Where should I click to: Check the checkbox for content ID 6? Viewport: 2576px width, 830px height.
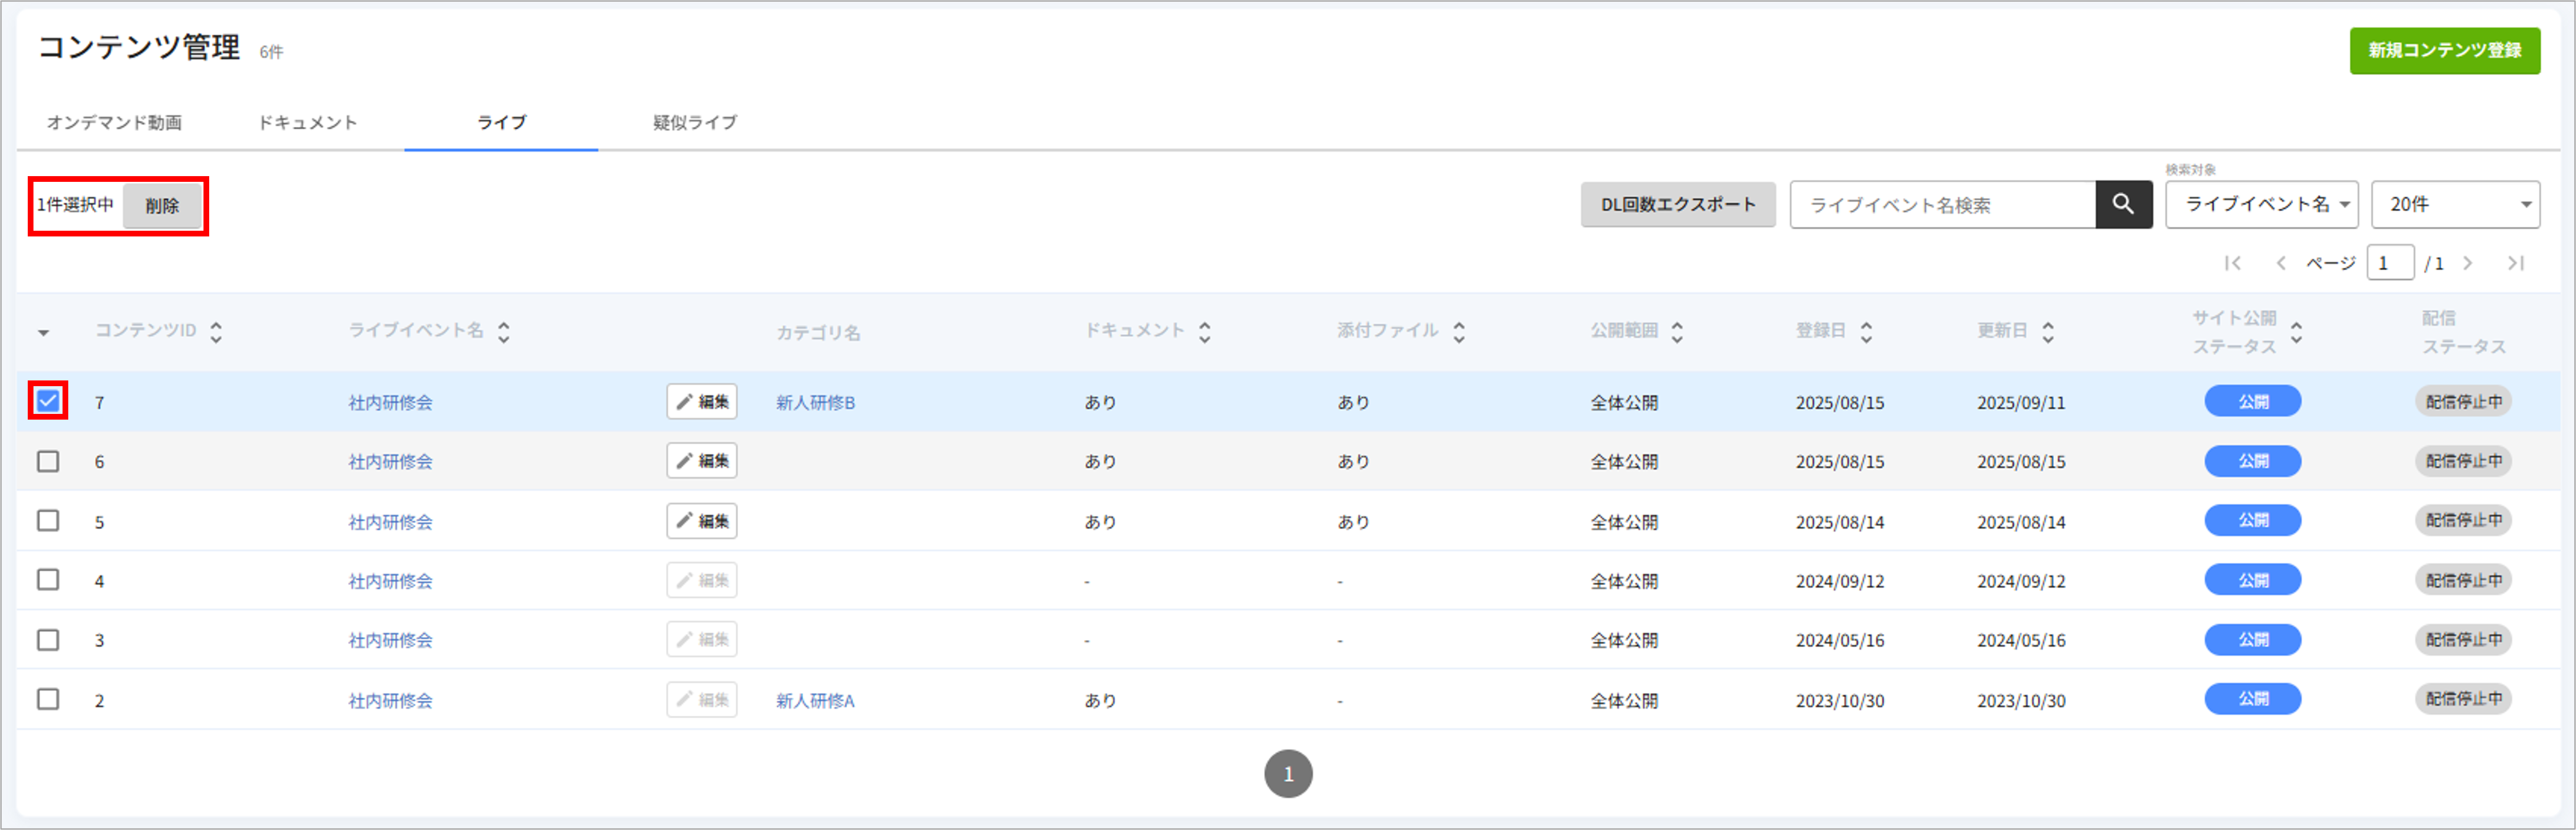48,461
